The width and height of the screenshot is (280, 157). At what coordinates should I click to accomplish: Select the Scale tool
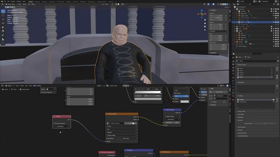click(x=3, y=27)
